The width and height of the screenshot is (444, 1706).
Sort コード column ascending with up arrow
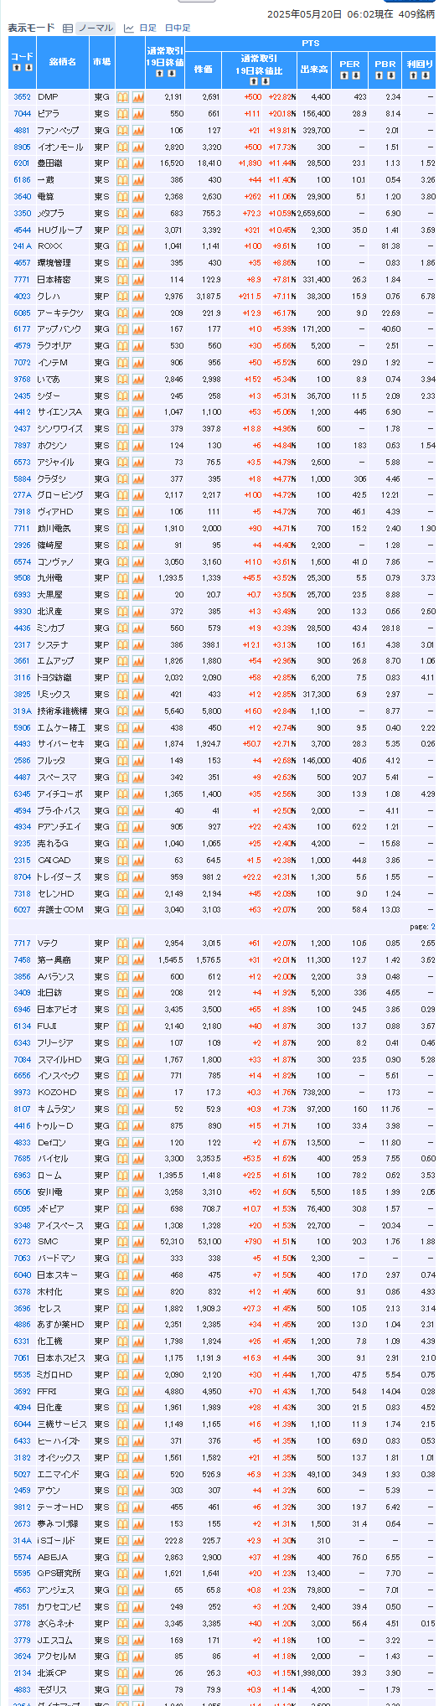click(x=17, y=68)
